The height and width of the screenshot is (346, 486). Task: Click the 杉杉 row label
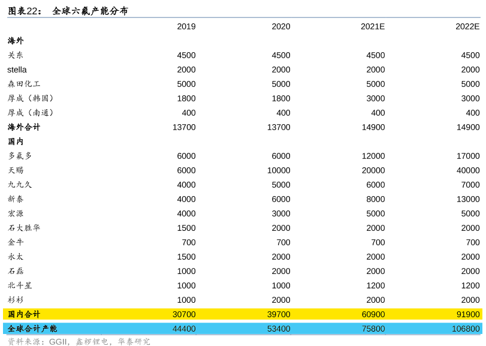pos(16,300)
